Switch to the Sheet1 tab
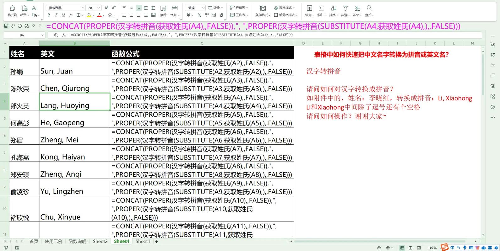Screen dimensions: 500x251 (x=143, y=241)
